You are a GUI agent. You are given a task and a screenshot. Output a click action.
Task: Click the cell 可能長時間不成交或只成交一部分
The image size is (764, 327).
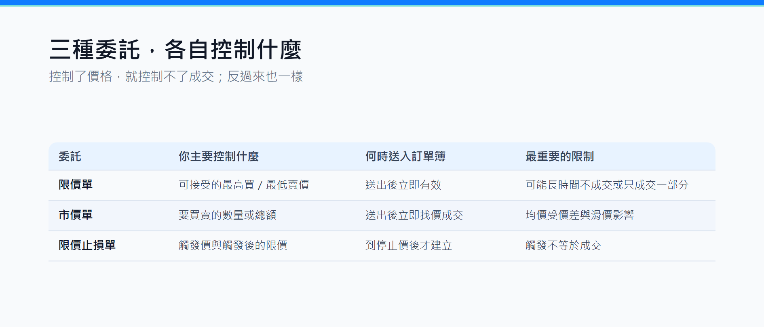(607, 185)
